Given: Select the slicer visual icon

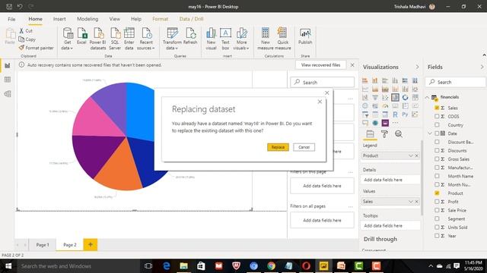Looking at the screenshot, I should (365, 115).
